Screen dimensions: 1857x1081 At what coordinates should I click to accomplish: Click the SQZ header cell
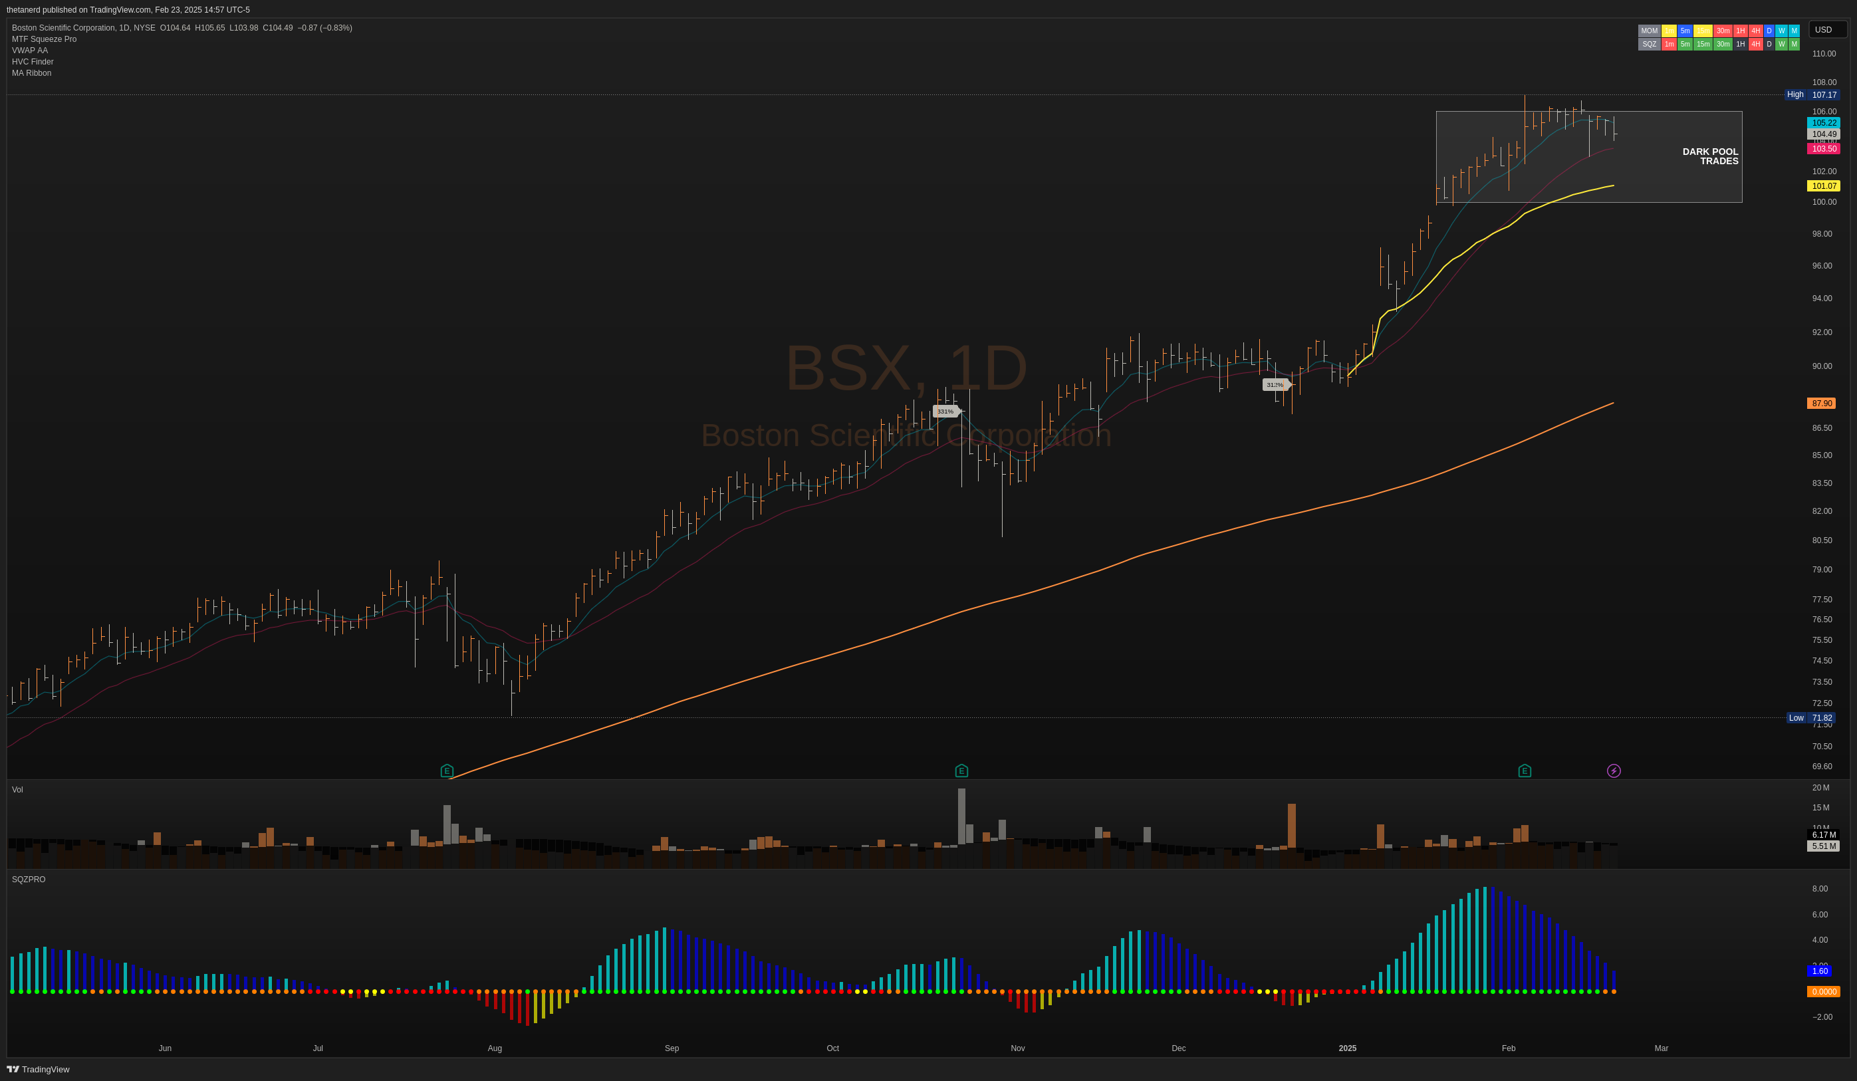click(x=1650, y=45)
